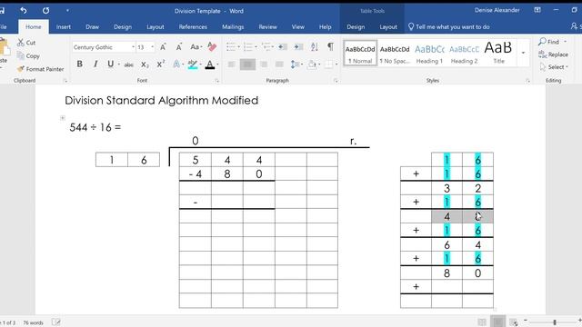
Task: Open the Review tab
Action: (267, 26)
